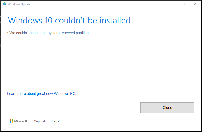Click the "Windows 10 couldn't be installed" heading
Image resolution: width=202 pixels, height=132 pixels.
pos(69,20)
